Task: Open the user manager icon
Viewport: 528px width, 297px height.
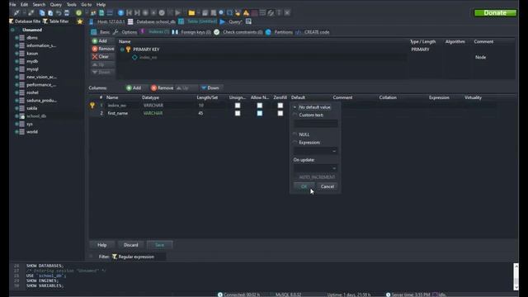Action: (93, 13)
